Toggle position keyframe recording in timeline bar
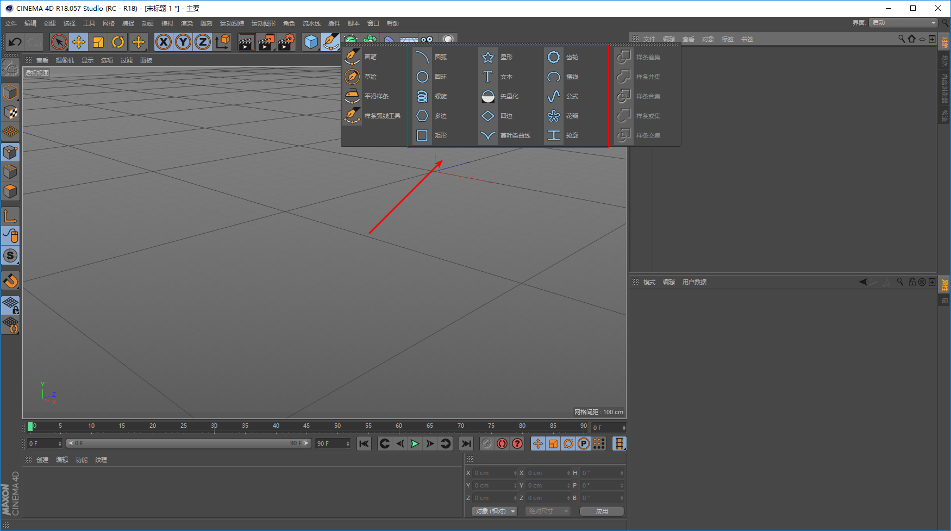The image size is (951, 531). pyautogui.click(x=538, y=443)
